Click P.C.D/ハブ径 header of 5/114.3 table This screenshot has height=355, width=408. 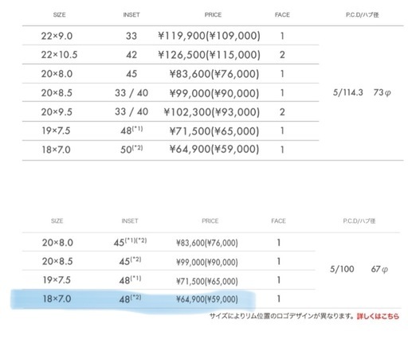pos(362,14)
